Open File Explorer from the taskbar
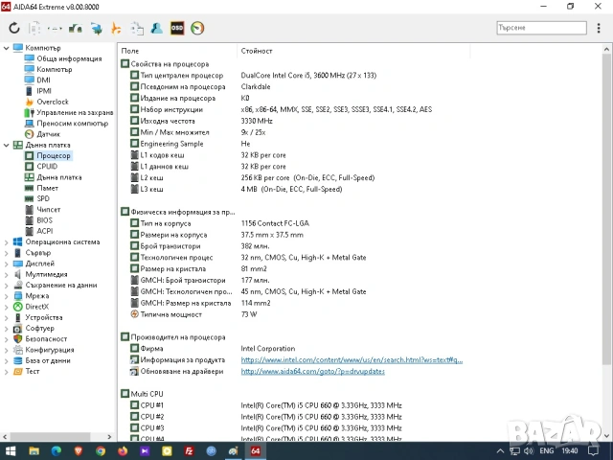613x460 pixels. click(34, 451)
